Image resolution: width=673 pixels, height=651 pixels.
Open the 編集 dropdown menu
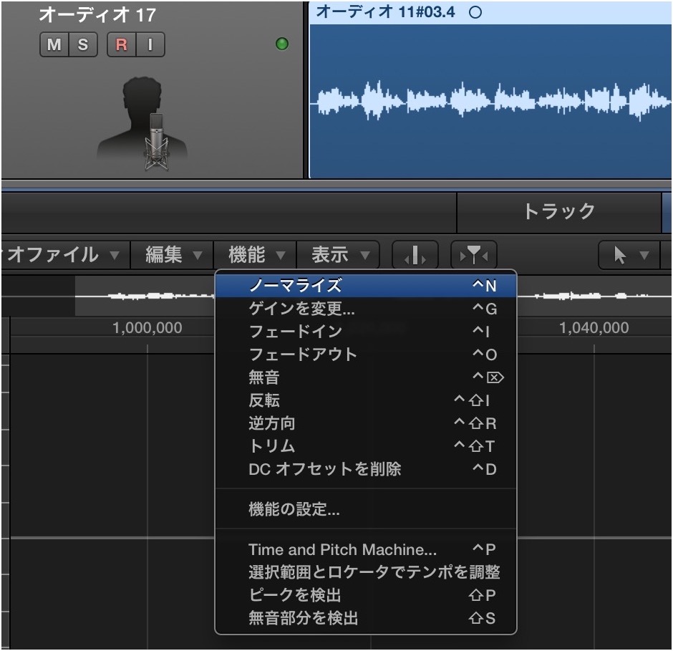[172, 255]
